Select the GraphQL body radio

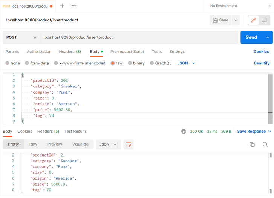pos(152,63)
